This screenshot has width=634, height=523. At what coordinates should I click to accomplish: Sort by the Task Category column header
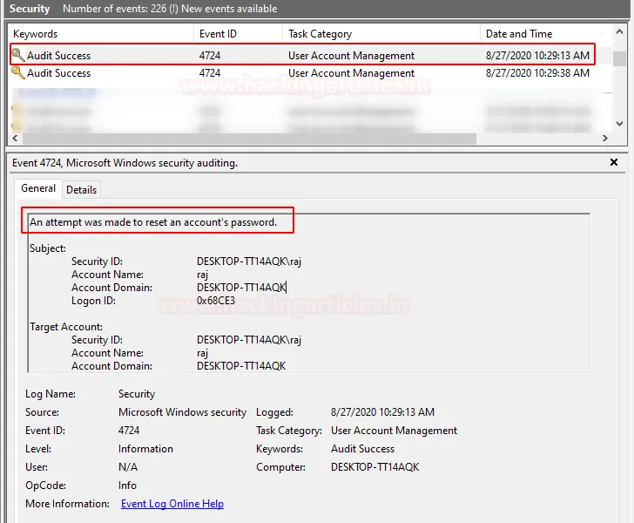381,34
